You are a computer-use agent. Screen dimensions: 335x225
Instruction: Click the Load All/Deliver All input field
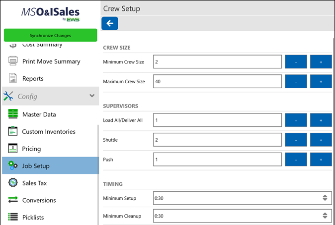point(218,120)
